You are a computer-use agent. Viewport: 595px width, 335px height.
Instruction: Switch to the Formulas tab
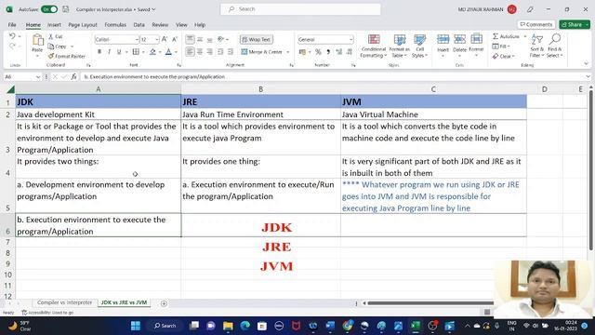coord(115,25)
